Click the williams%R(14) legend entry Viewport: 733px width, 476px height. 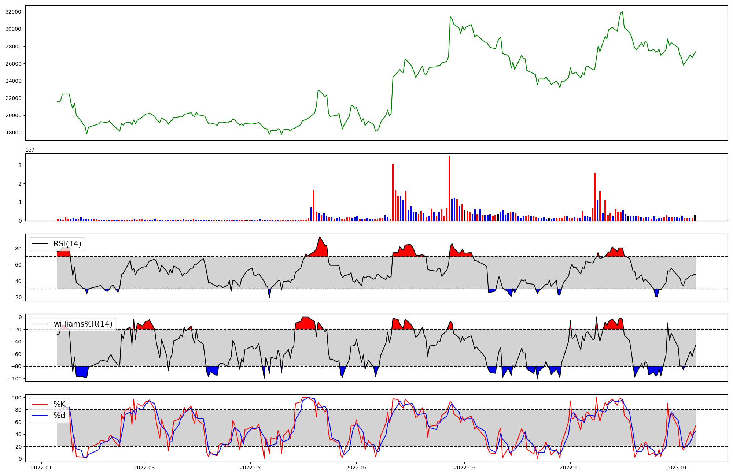[x=83, y=324]
